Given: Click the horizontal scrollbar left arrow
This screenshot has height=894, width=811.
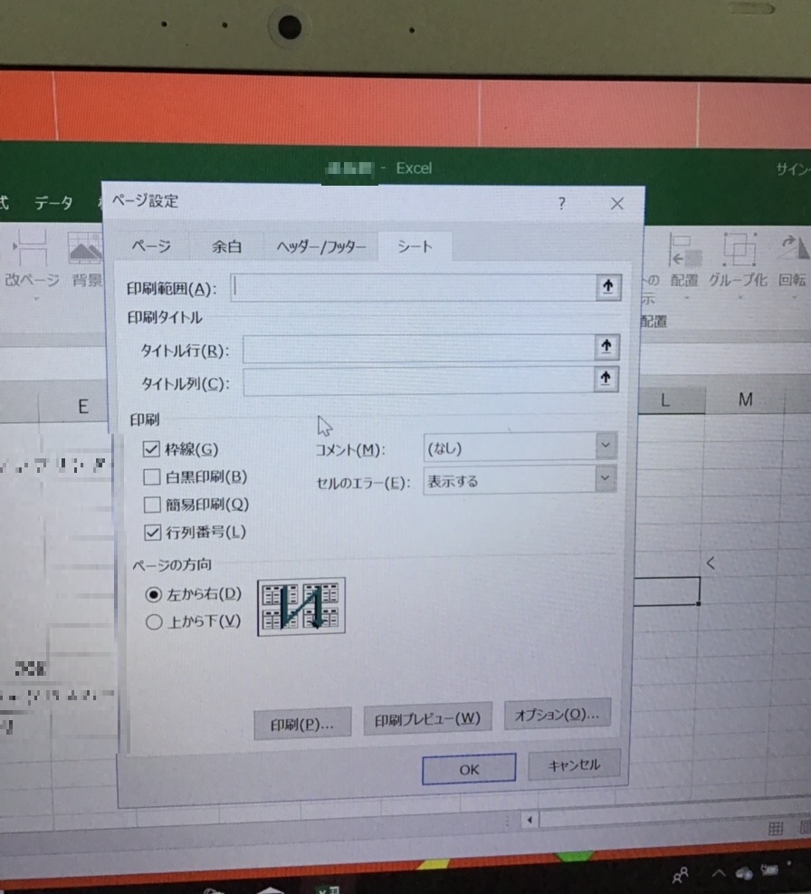Looking at the screenshot, I should pos(530,820).
